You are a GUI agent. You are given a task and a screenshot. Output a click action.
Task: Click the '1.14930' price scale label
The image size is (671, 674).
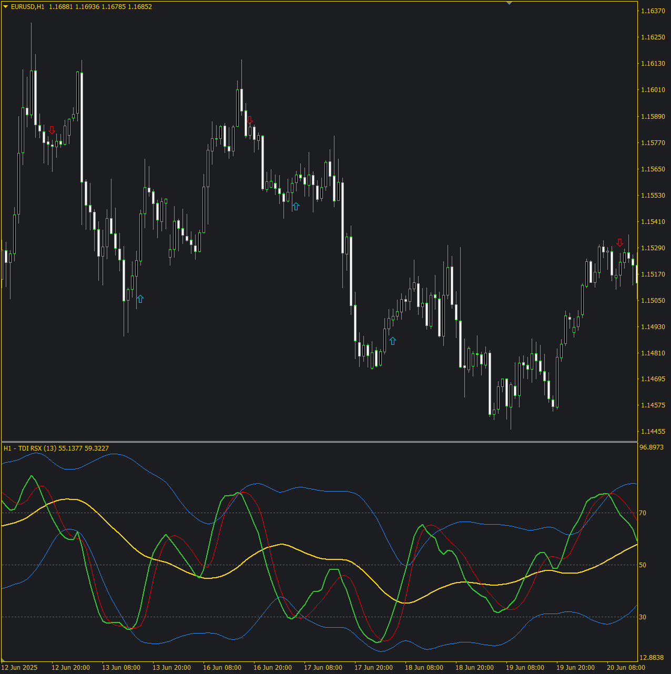[x=653, y=326]
